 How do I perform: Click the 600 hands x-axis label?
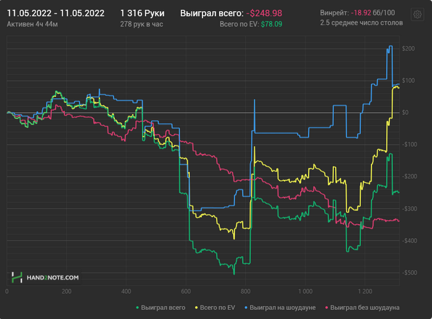[x=186, y=291]
